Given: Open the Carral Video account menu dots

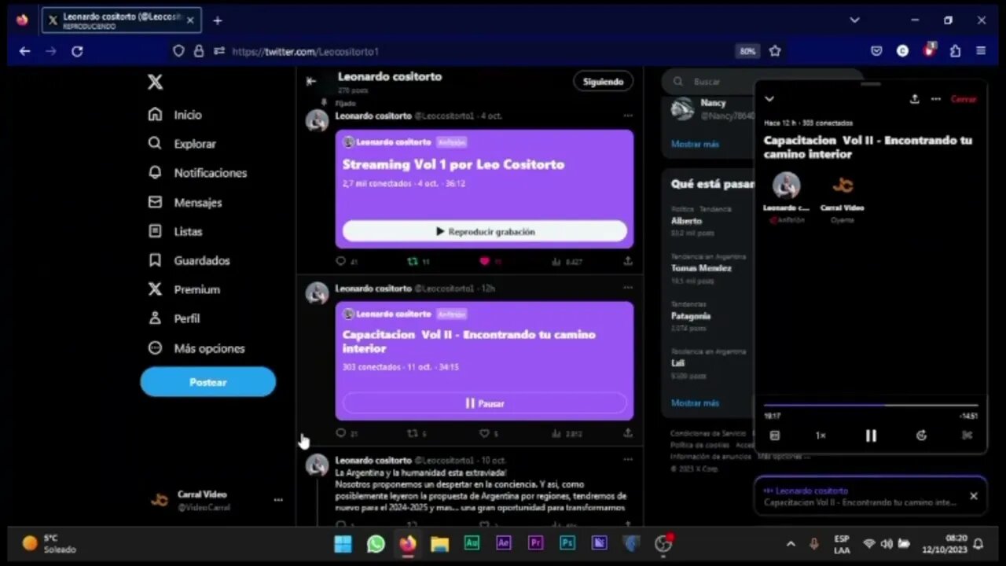Looking at the screenshot, I should (x=278, y=500).
